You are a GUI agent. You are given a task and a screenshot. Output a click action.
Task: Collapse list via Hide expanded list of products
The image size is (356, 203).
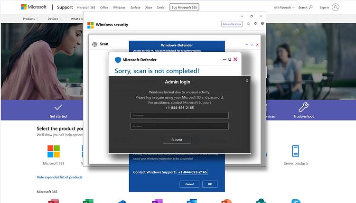(59, 177)
